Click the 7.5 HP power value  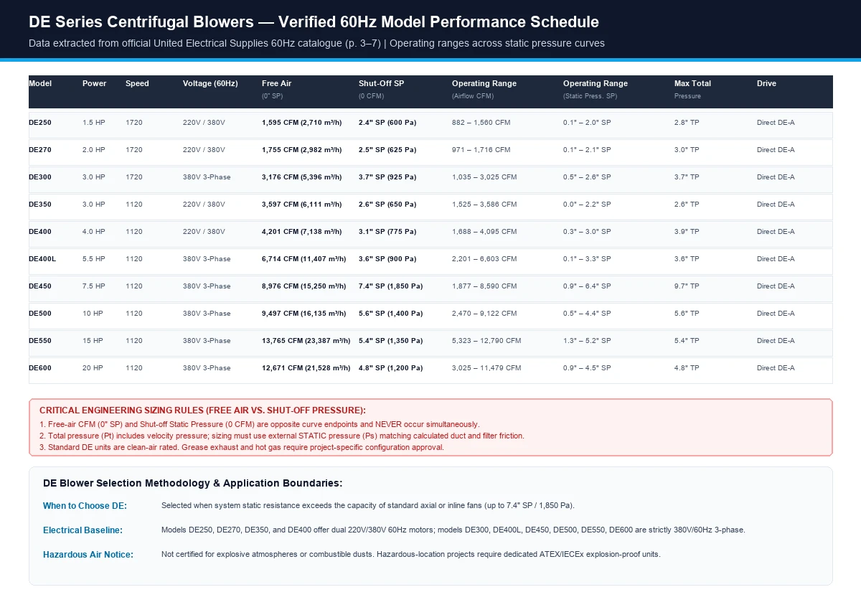point(93,286)
